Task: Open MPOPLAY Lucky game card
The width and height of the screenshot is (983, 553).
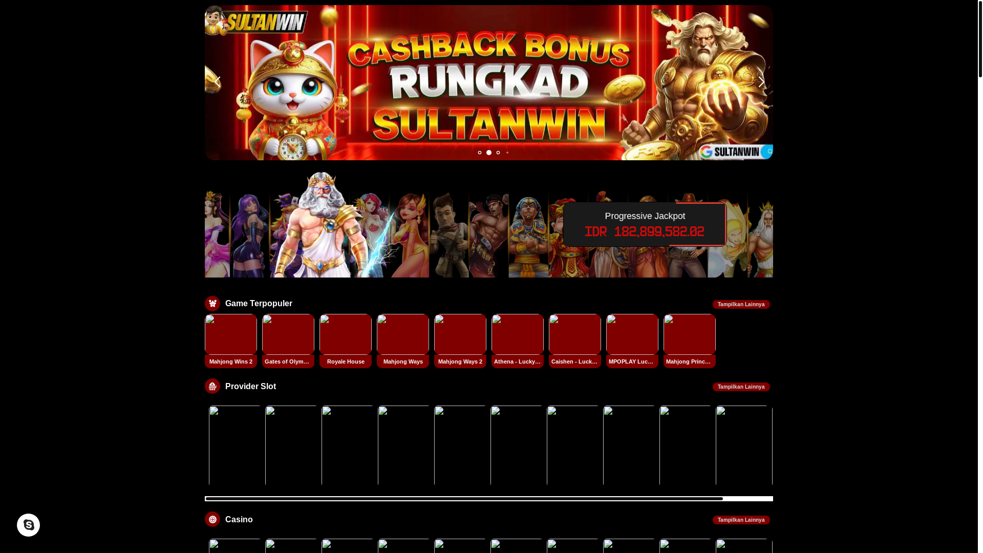Action: [x=632, y=341]
